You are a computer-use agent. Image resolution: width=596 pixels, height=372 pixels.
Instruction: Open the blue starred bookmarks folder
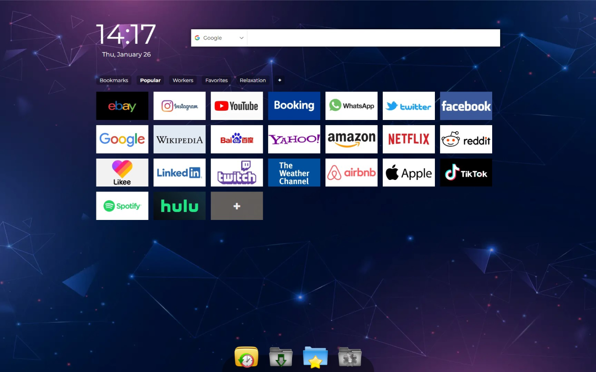315,357
